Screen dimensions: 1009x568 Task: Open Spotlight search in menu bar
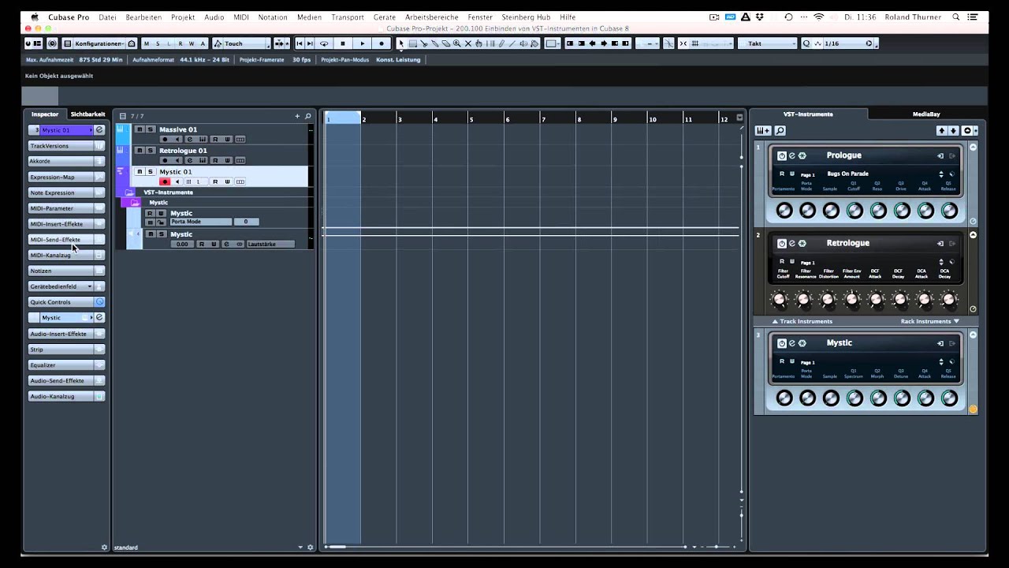[956, 17]
